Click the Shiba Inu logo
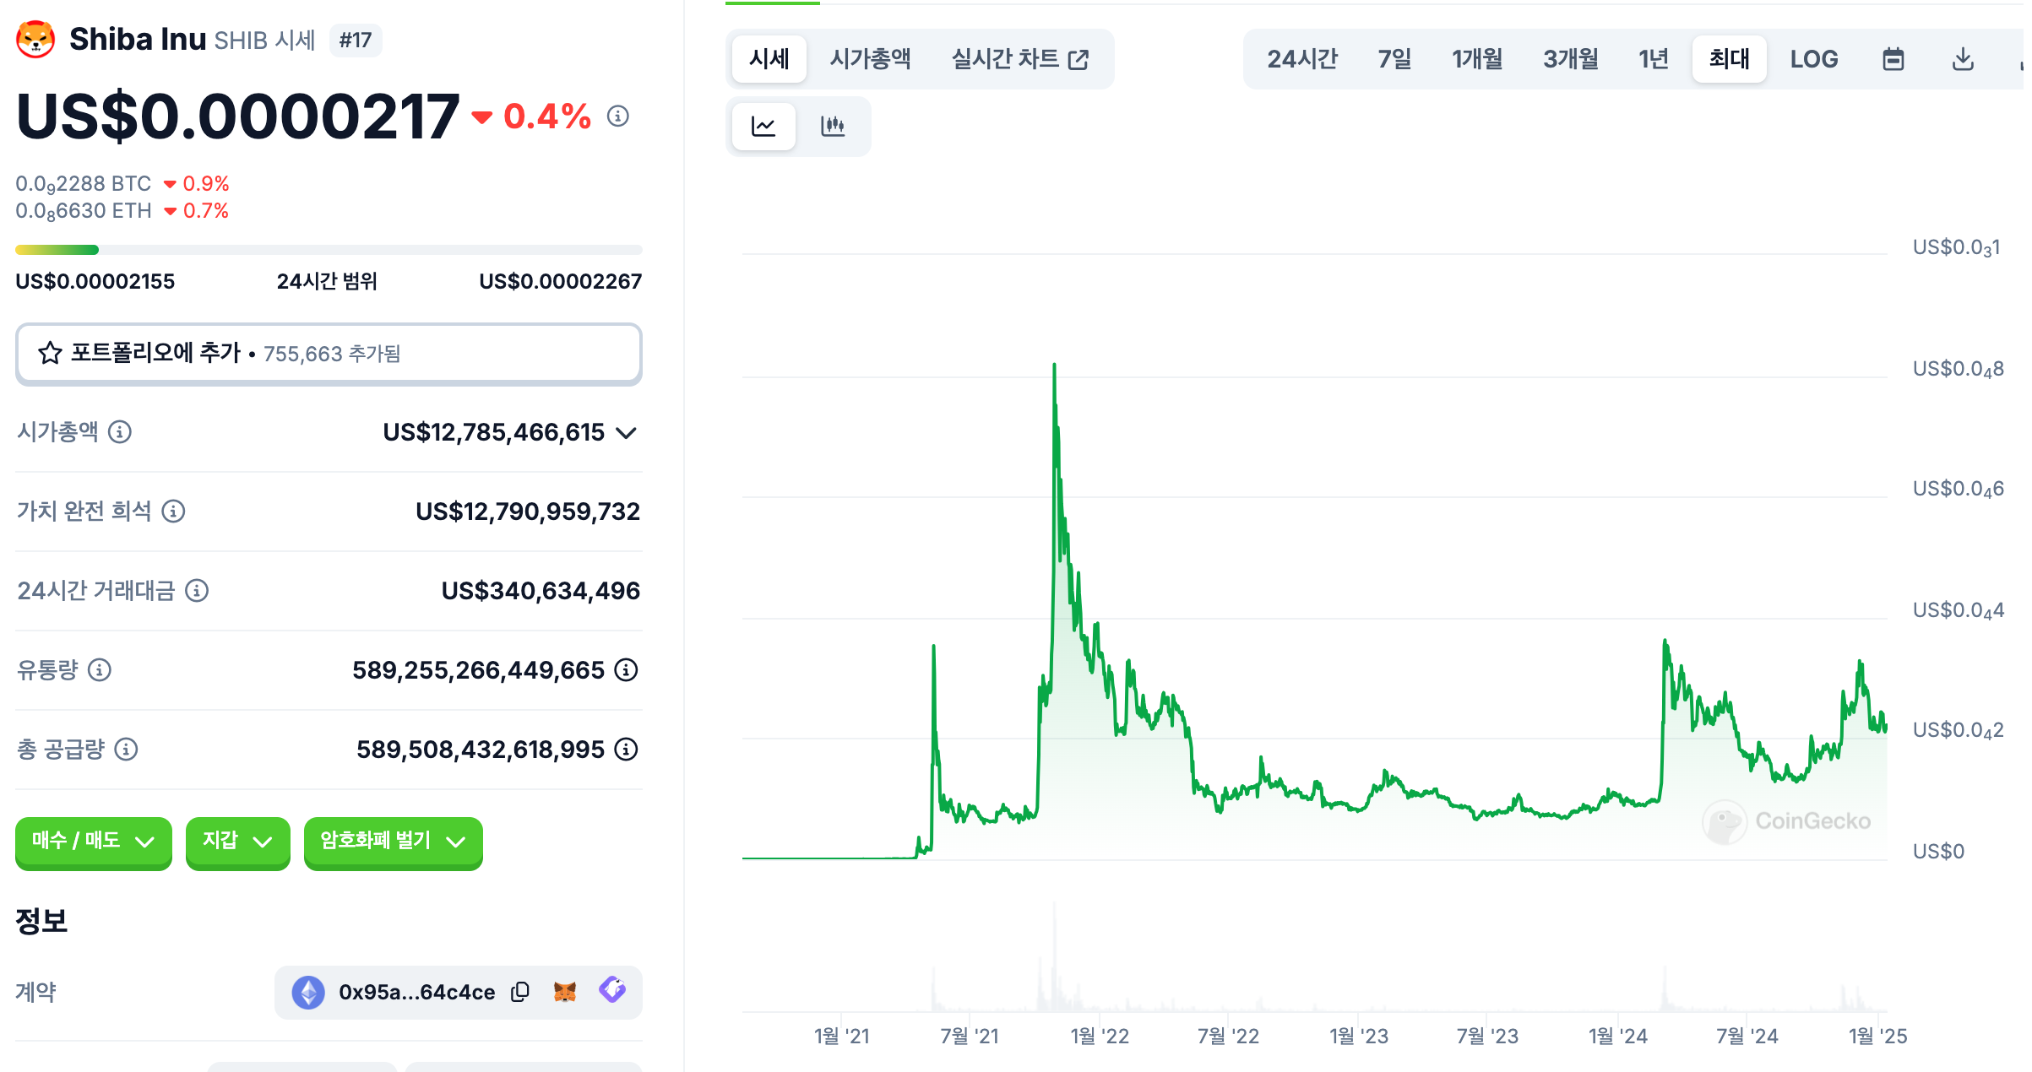Image resolution: width=2032 pixels, height=1072 pixels. (34, 38)
